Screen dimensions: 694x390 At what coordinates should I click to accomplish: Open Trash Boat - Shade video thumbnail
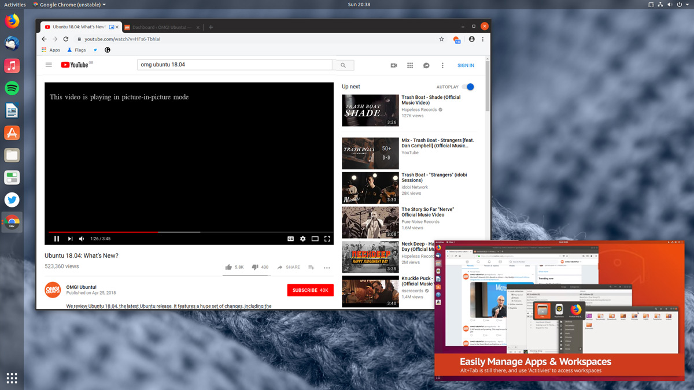pyautogui.click(x=370, y=110)
